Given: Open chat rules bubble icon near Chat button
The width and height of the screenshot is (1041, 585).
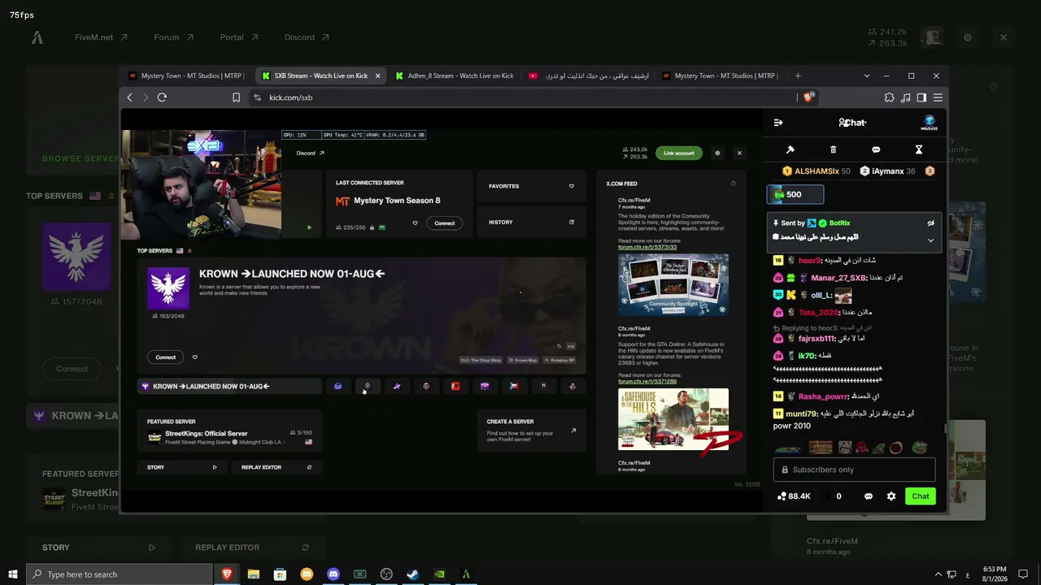Looking at the screenshot, I should (x=869, y=496).
